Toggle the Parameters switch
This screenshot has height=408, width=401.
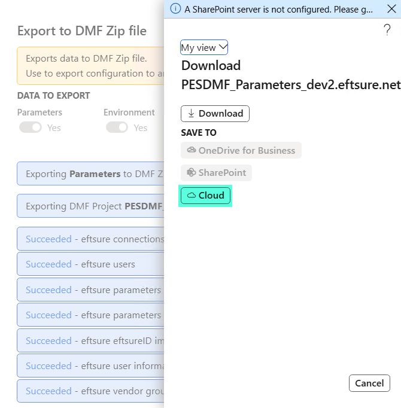(x=31, y=127)
